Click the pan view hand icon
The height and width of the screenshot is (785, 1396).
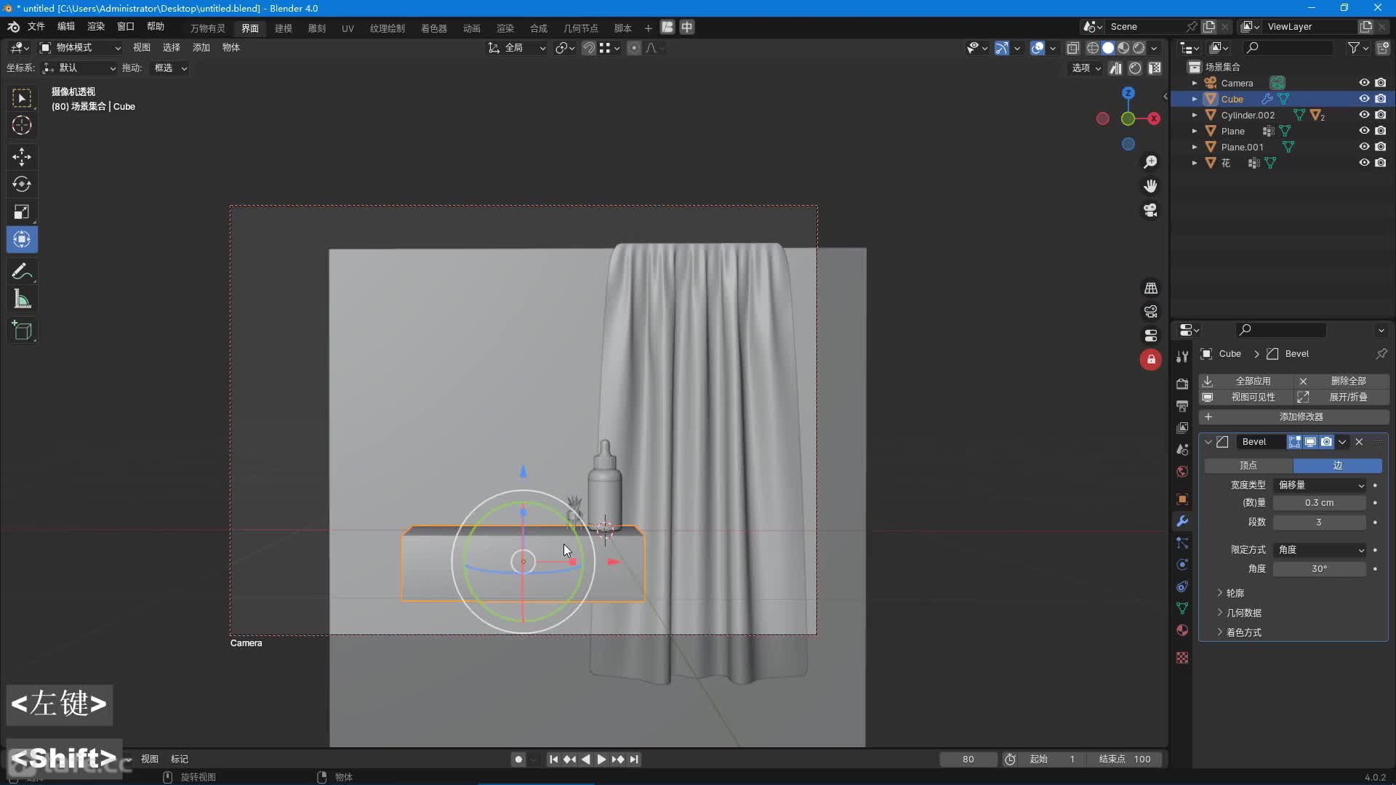1150,186
